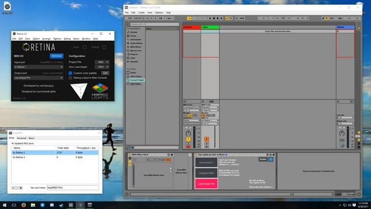Open the Extras menu in Retina
The image size is (371, 209).
[x=76, y=39]
